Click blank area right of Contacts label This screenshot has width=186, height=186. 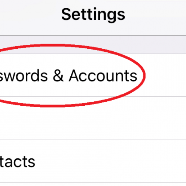tap(110, 161)
